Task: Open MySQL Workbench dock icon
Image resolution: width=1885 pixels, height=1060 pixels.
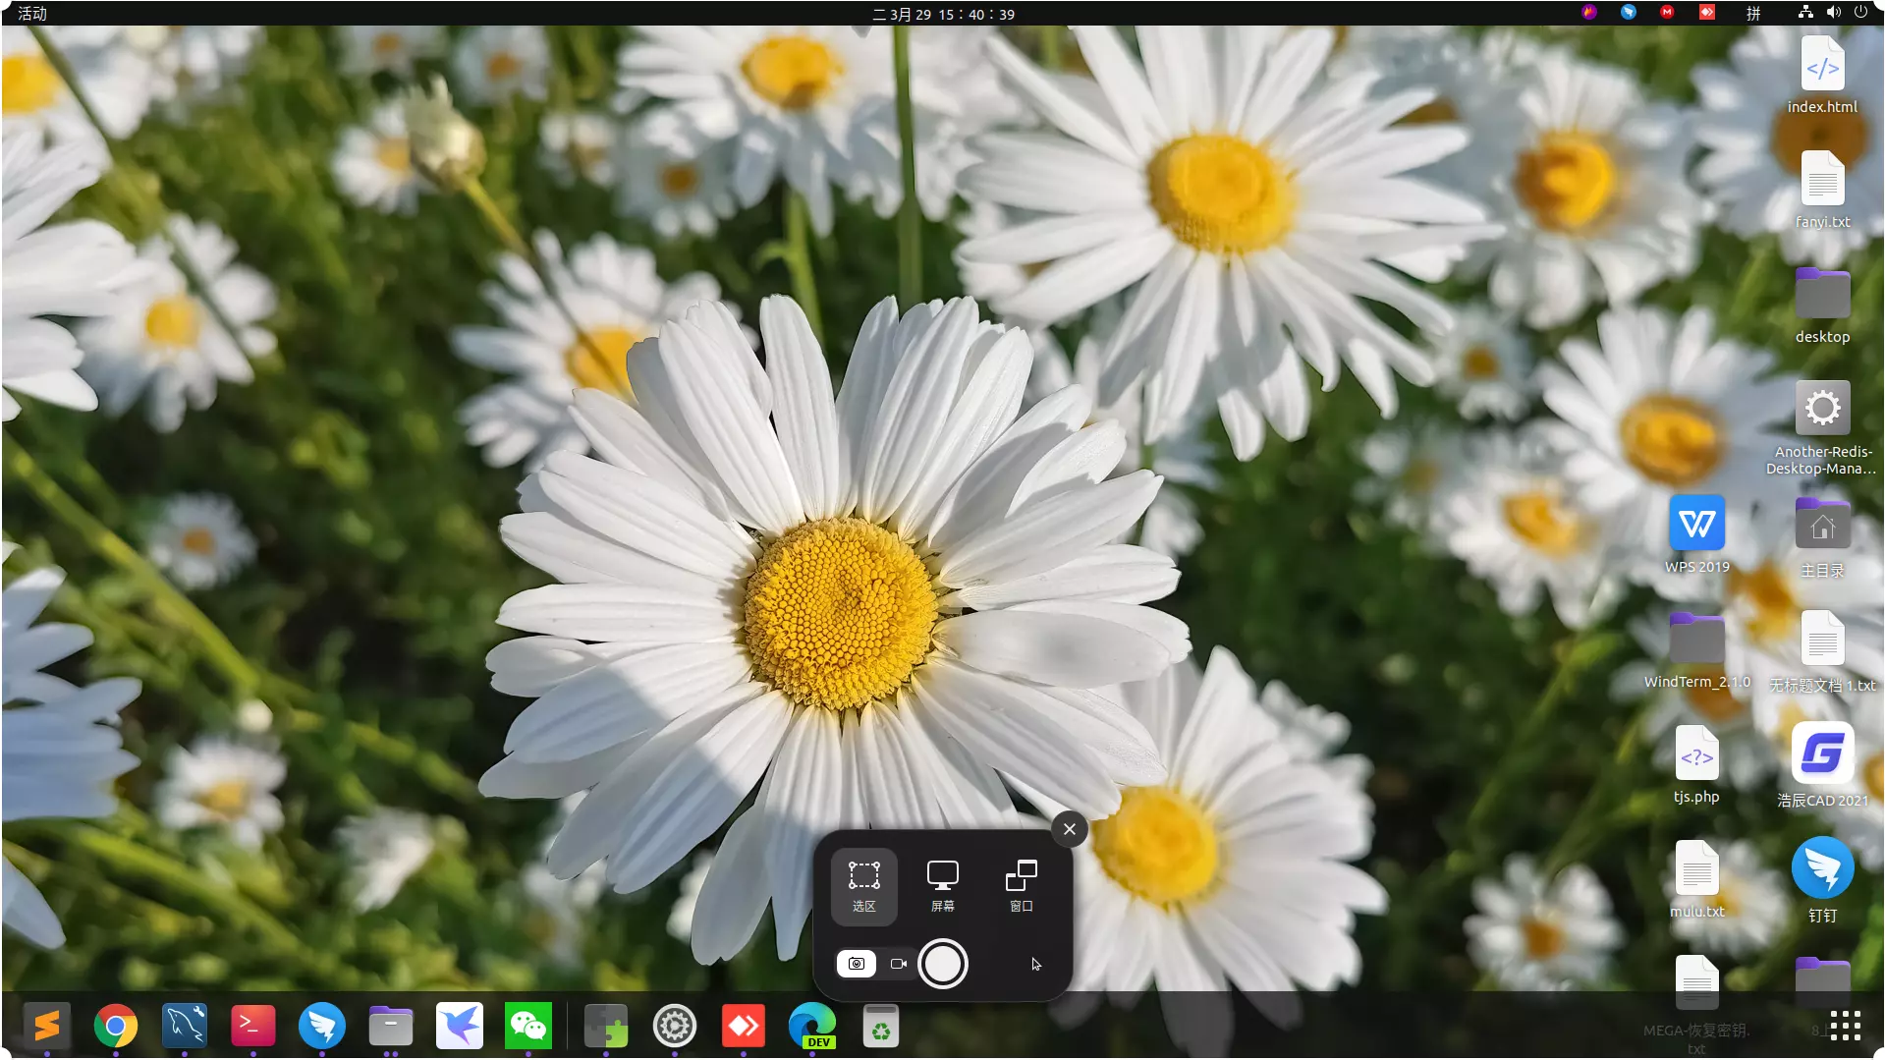Action: pyautogui.click(x=185, y=1027)
